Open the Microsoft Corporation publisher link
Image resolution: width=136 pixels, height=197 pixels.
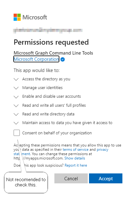point(36,59)
